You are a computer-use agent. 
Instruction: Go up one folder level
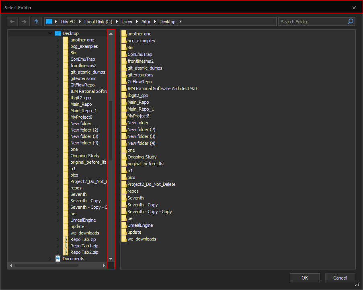[x=36, y=21]
